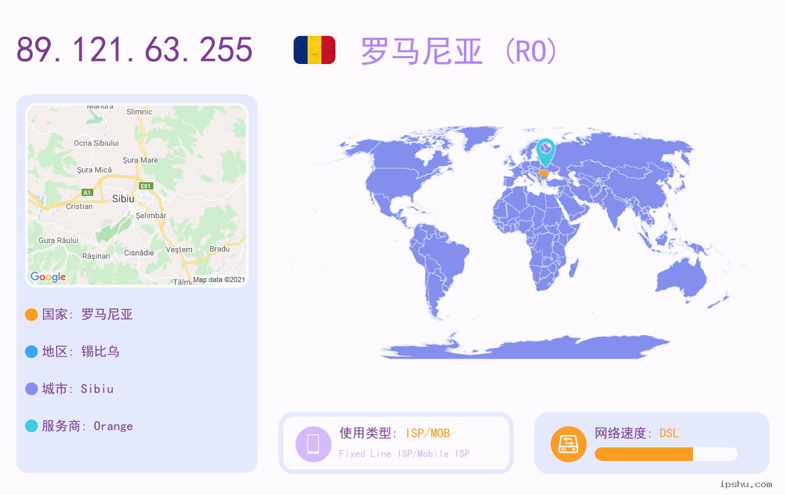Click the 使用类型: ISP/MOB label

[x=395, y=433]
